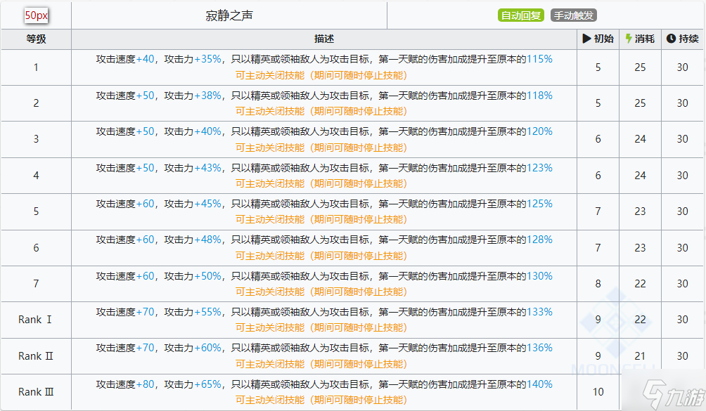Click the 消耗 column header text
This screenshot has width=706, height=411.
pyautogui.click(x=645, y=39)
